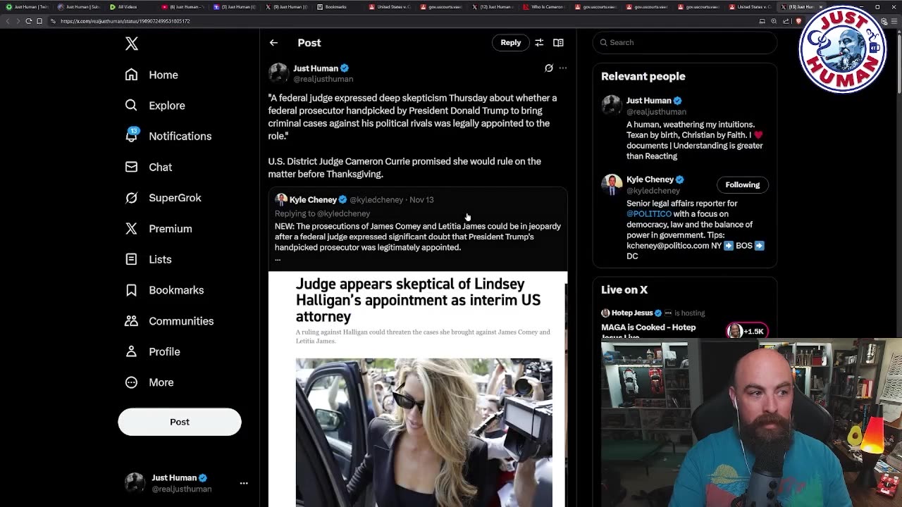Click in the Search box
Viewport: 902px width, 507px height.
[685, 42]
